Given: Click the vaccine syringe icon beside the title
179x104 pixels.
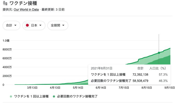Looking at the screenshot, I should pyautogui.click(x=5, y=4).
